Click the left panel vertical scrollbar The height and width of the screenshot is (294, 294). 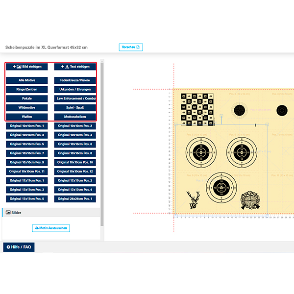point(102,147)
